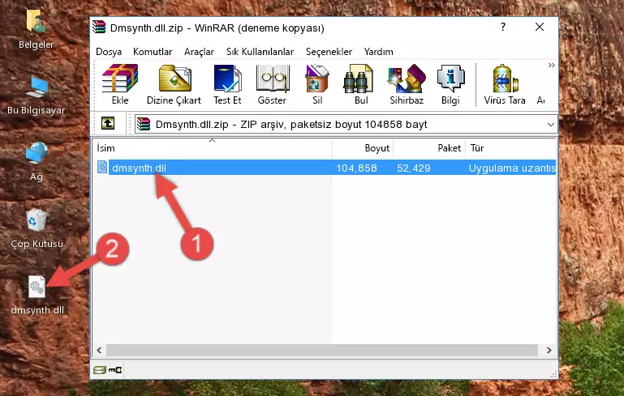Click the 104,858 size value
The image size is (624, 396).
(x=356, y=168)
